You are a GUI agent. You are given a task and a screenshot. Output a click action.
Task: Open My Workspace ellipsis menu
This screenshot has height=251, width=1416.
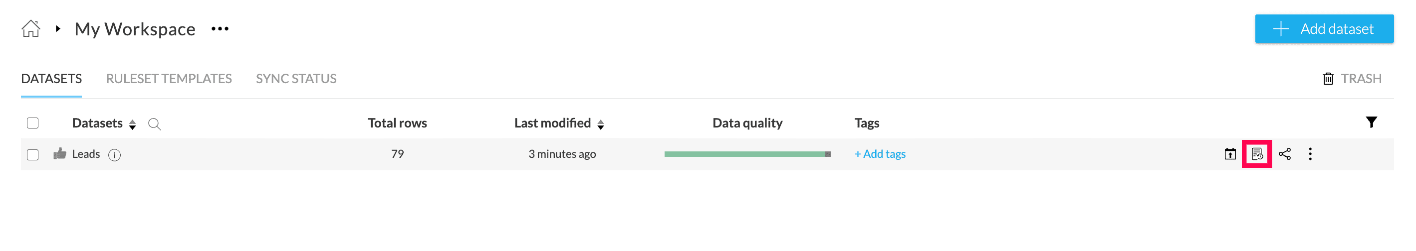click(220, 28)
